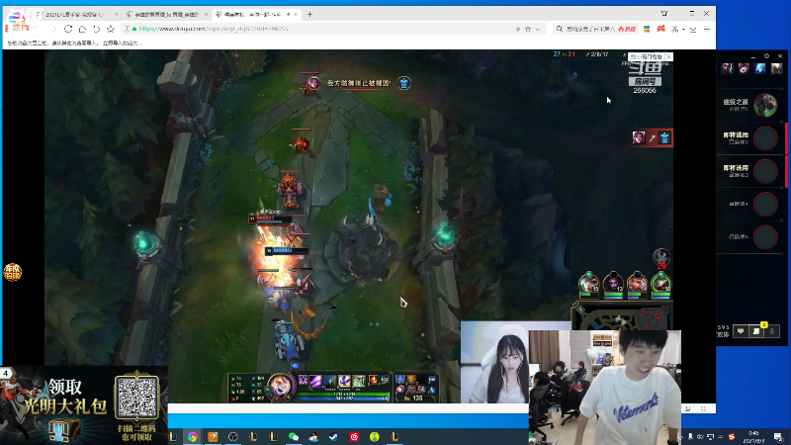Open the colorful apps grid extension icon
Viewport: 791px width, 445px height.
647,29
